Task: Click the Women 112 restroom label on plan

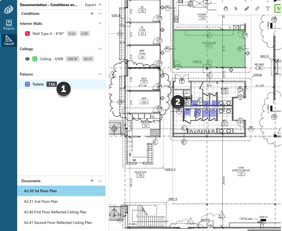Action: tap(225, 91)
